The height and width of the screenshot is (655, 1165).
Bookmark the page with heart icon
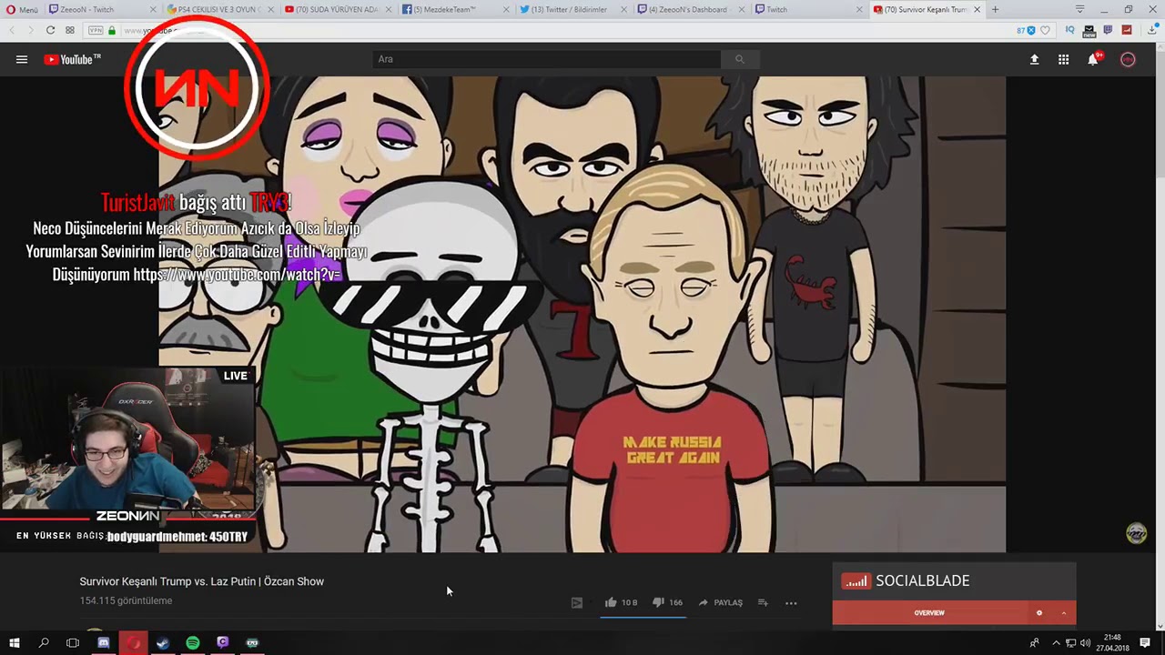1045,30
